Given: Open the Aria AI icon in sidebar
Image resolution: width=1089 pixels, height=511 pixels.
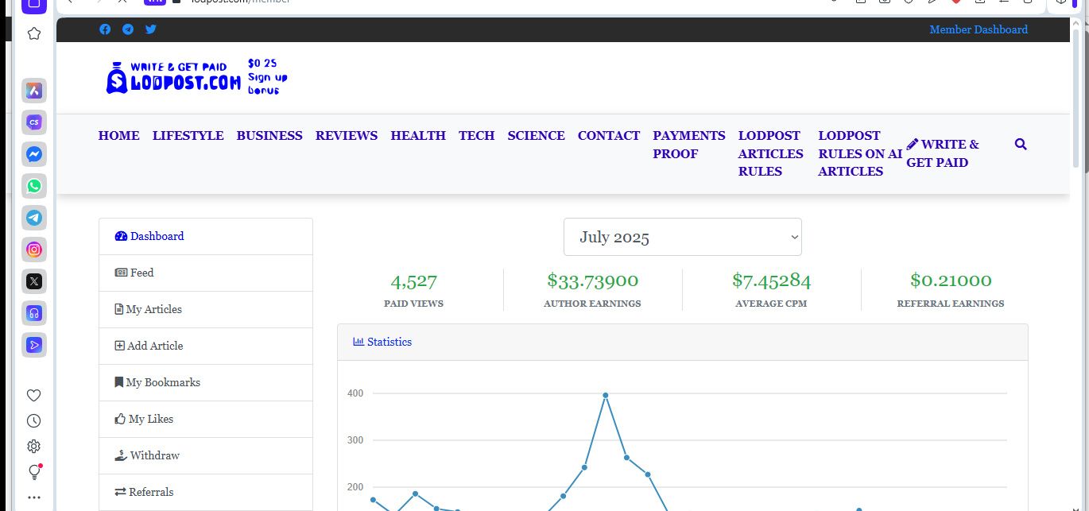Looking at the screenshot, I should [34, 91].
